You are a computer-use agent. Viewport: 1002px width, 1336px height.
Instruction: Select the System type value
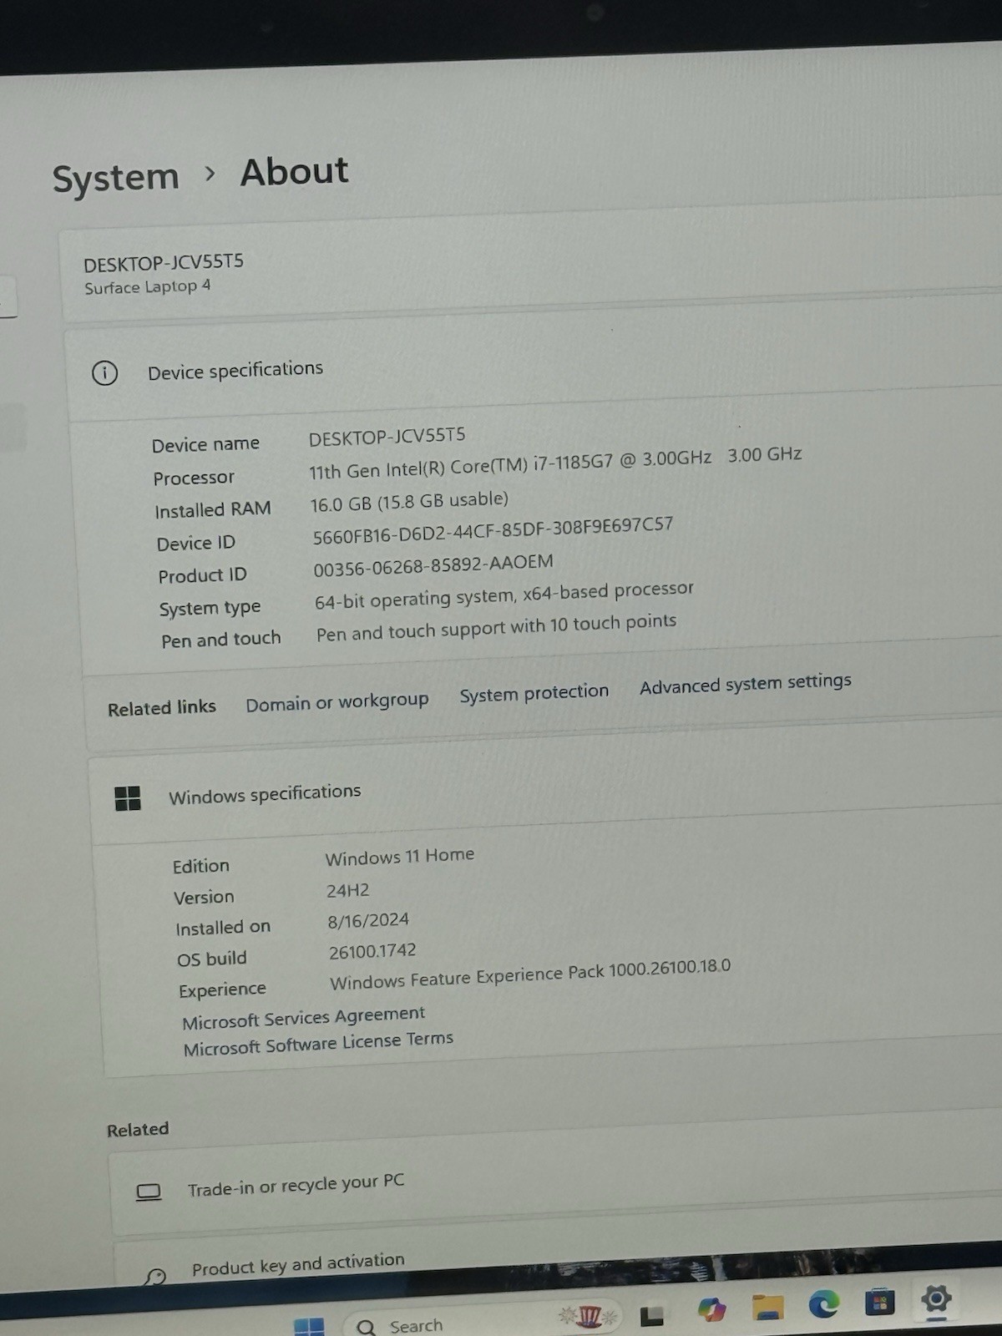504,595
